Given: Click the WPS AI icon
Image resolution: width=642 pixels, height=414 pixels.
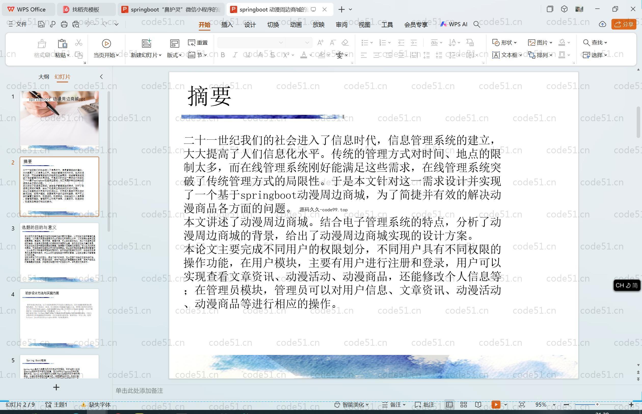Looking at the screenshot, I should (454, 24).
